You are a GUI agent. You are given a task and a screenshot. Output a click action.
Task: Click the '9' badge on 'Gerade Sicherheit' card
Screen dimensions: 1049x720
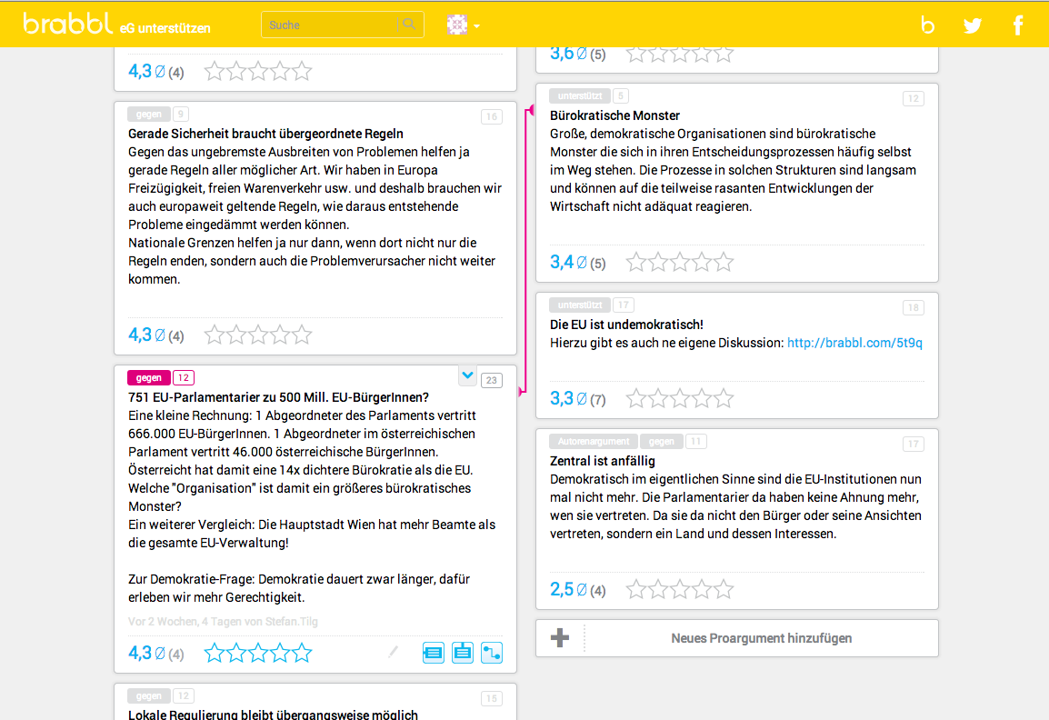pyautogui.click(x=180, y=115)
